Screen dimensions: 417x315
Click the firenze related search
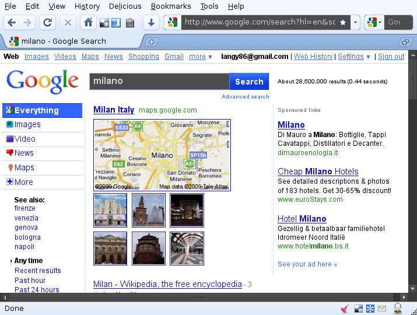pos(24,208)
